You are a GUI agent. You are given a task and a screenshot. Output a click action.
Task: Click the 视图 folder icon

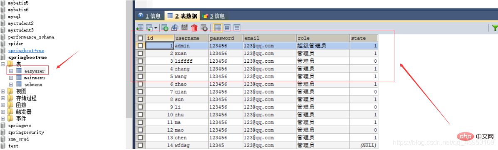click(x=10, y=91)
